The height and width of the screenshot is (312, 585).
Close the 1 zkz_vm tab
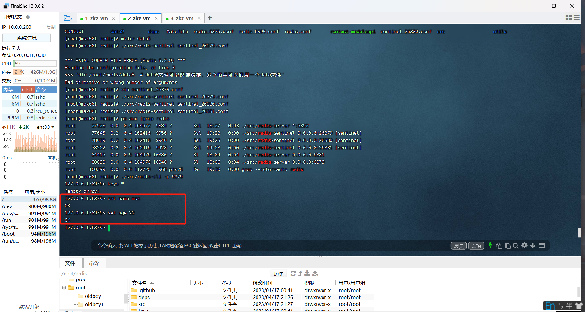click(113, 18)
